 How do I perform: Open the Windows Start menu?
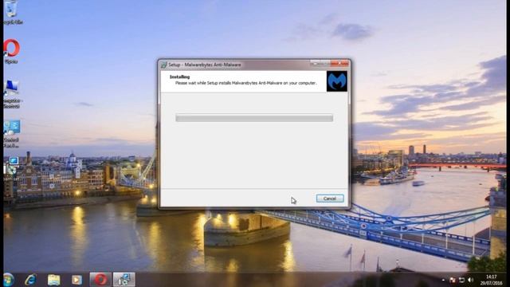[x=8, y=280]
